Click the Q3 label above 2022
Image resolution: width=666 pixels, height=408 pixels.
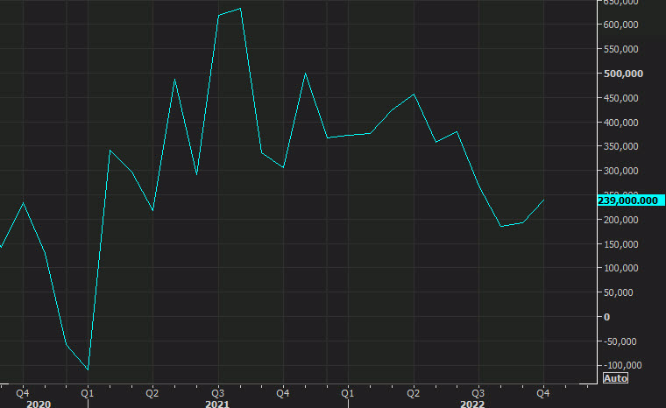click(x=478, y=393)
